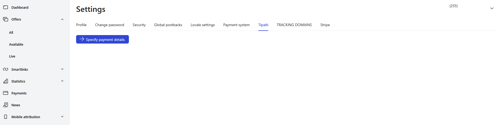Click the Statistics bar chart icon
This screenshot has width=497, height=125.
[6, 81]
